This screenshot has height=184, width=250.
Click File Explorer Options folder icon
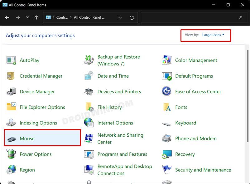tap(11, 107)
